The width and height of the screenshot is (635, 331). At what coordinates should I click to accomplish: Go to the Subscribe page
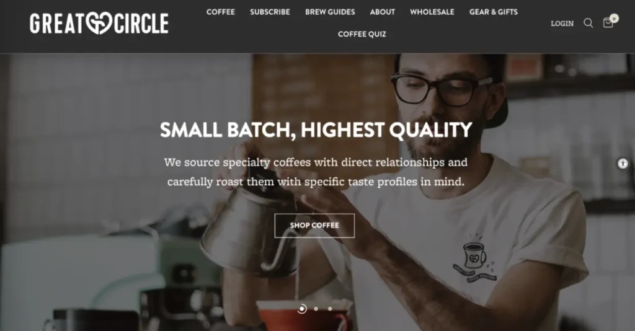pos(270,12)
